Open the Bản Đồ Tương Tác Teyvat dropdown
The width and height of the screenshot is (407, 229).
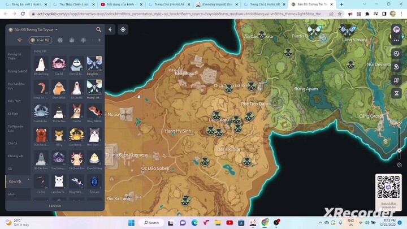(33, 29)
